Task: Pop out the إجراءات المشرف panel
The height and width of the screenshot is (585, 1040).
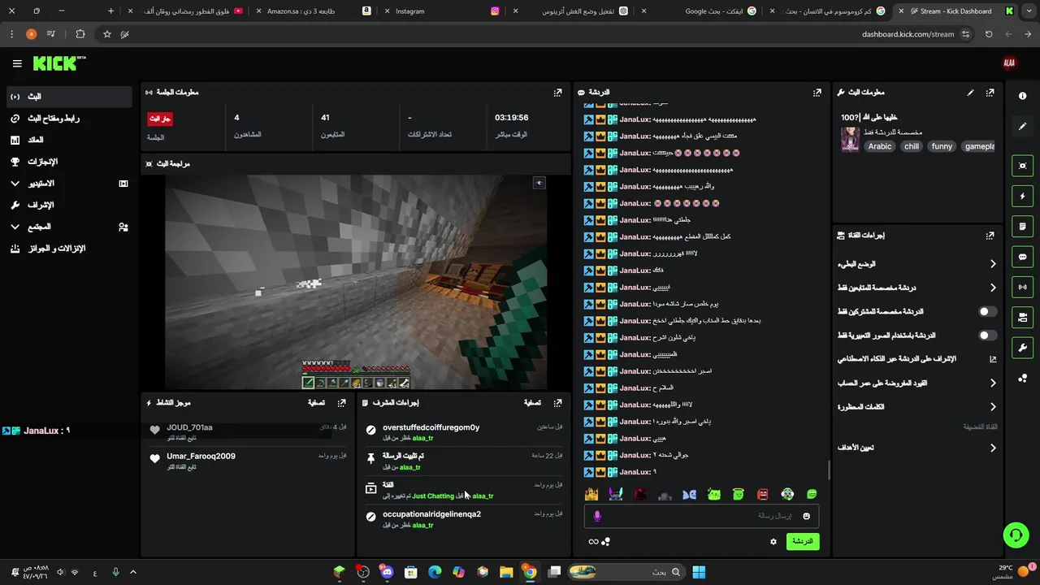Action: click(x=557, y=402)
